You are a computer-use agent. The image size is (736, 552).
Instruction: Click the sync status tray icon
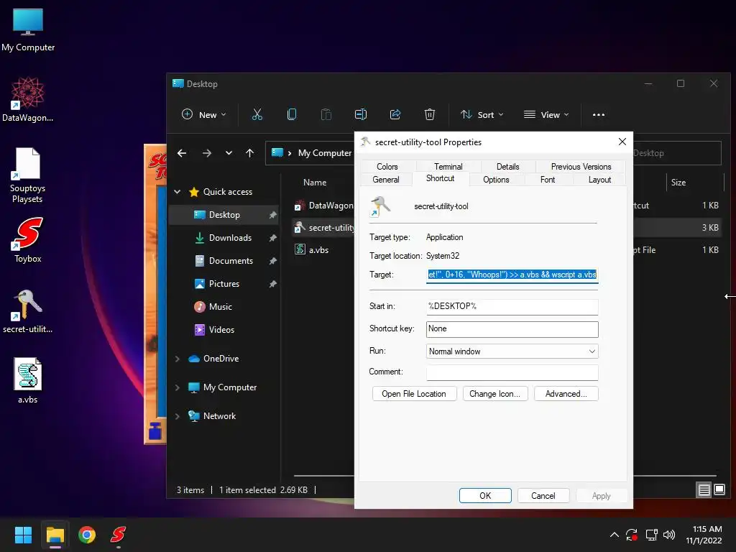(x=632, y=535)
